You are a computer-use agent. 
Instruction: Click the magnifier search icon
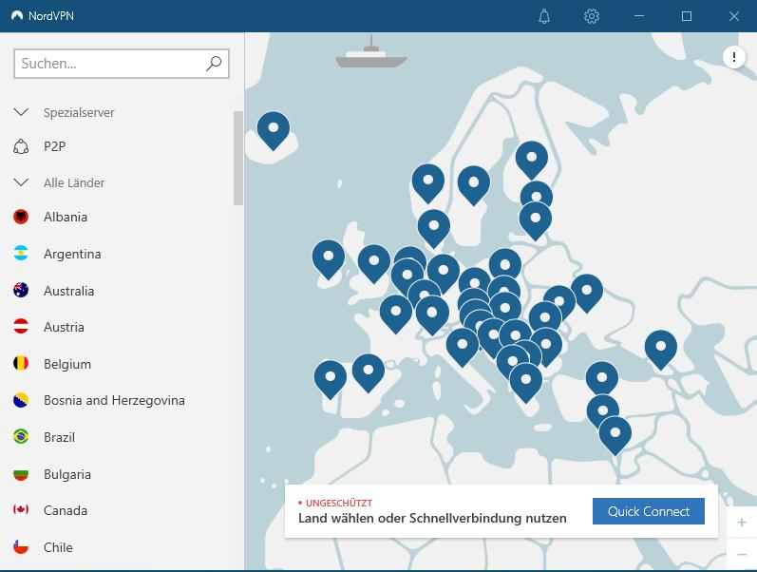214,64
